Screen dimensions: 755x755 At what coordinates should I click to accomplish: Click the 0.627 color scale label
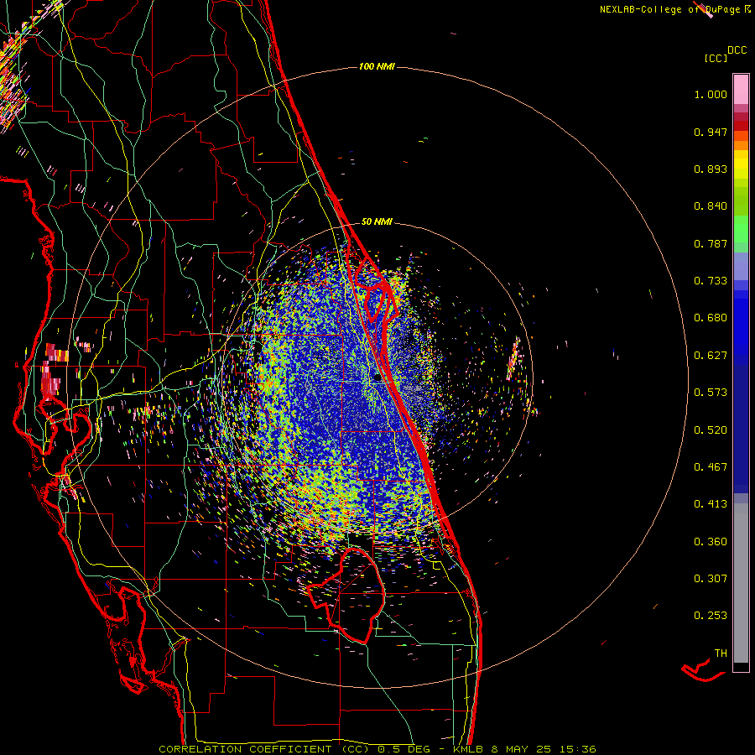[x=711, y=356]
